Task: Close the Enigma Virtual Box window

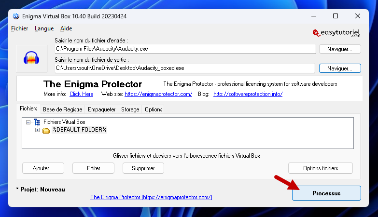Action: click(358, 16)
